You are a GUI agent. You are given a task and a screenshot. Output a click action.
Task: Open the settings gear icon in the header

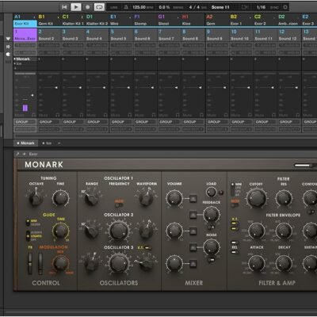click(x=285, y=7)
